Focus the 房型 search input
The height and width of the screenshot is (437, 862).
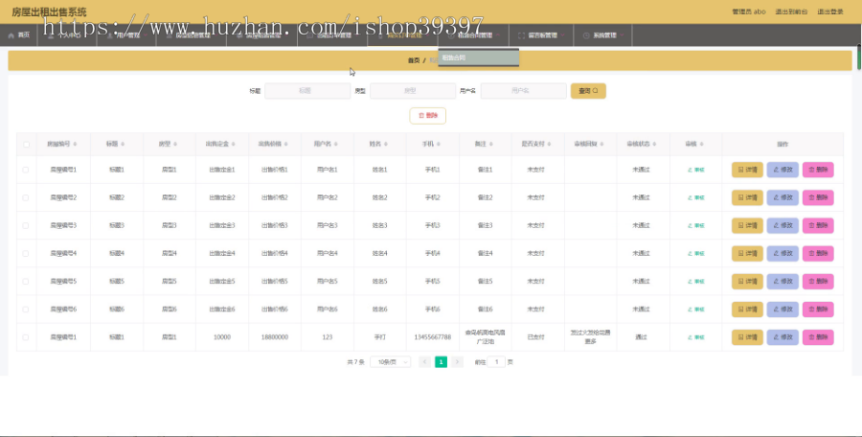point(413,91)
